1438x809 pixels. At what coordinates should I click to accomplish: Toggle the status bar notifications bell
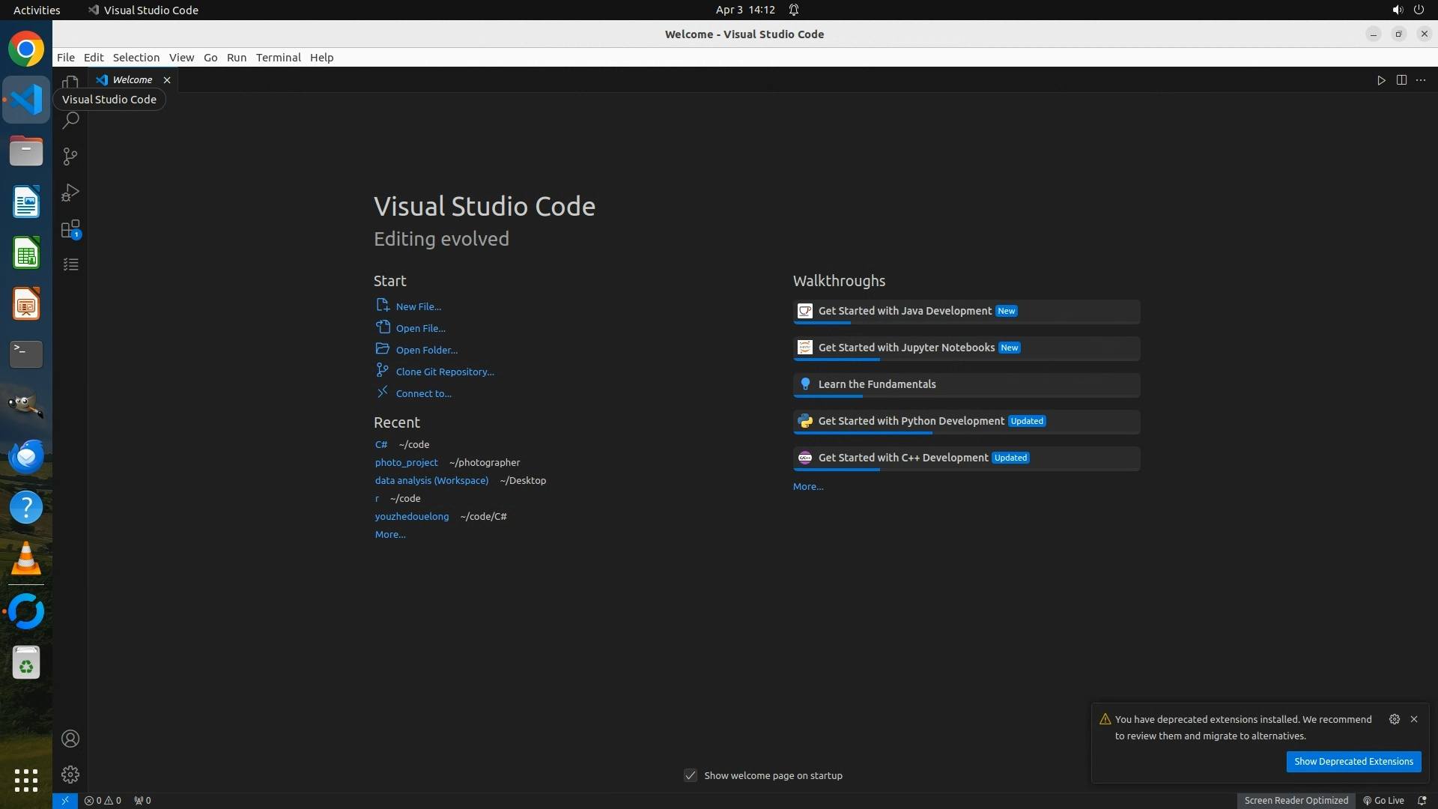pos(1422,800)
